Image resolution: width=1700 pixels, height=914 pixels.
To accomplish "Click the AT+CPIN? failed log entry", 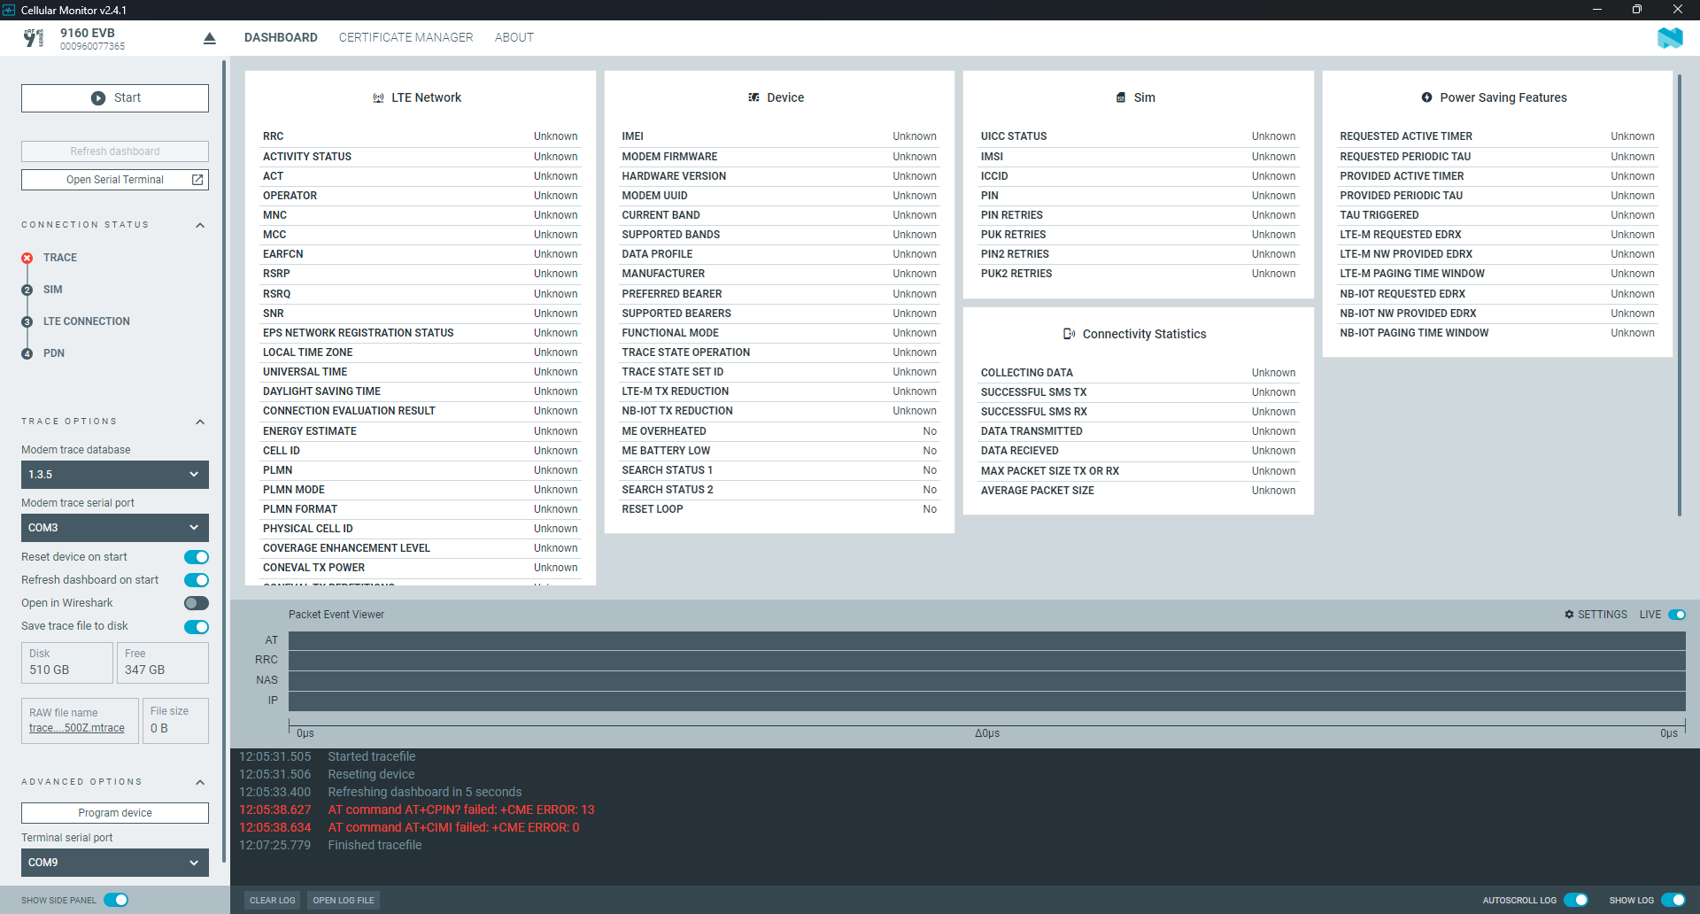I will pyautogui.click(x=417, y=809).
